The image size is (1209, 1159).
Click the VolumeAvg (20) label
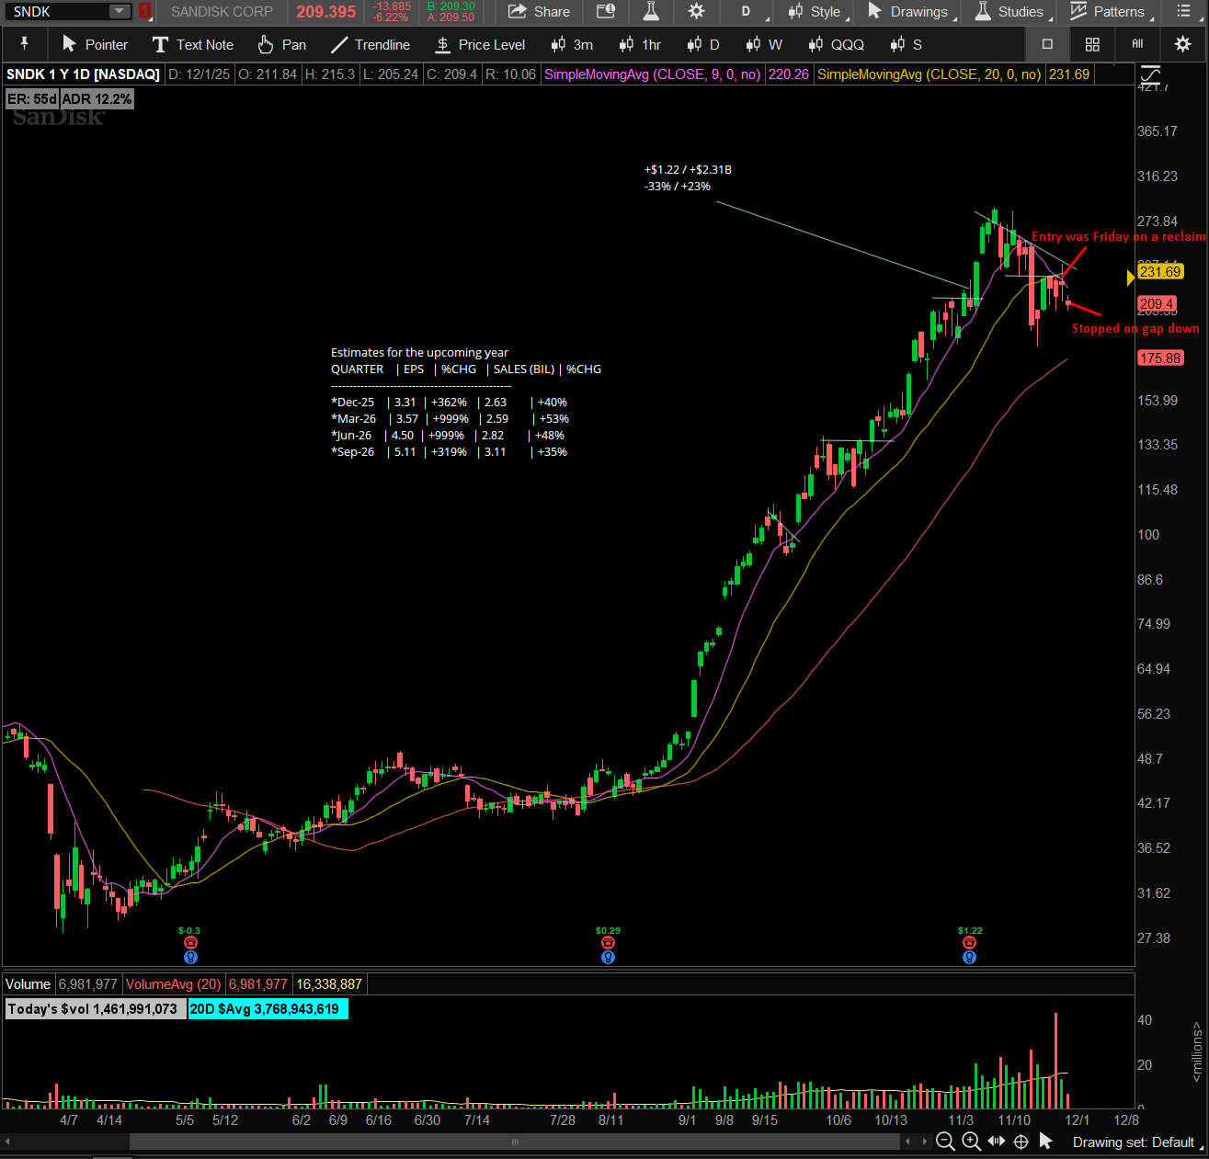click(174, 984)
